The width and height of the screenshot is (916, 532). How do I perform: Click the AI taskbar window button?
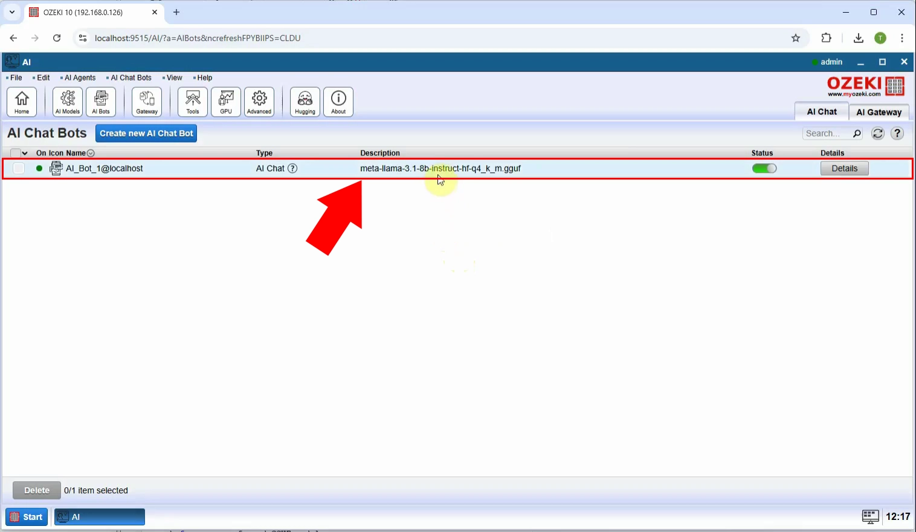(100, 517)
